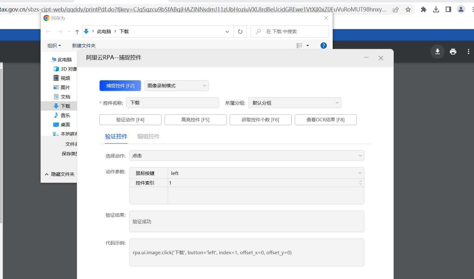Collapse folders with 隐藏文件夹
This screenshot has width=474, height=279.
[60, 174]
